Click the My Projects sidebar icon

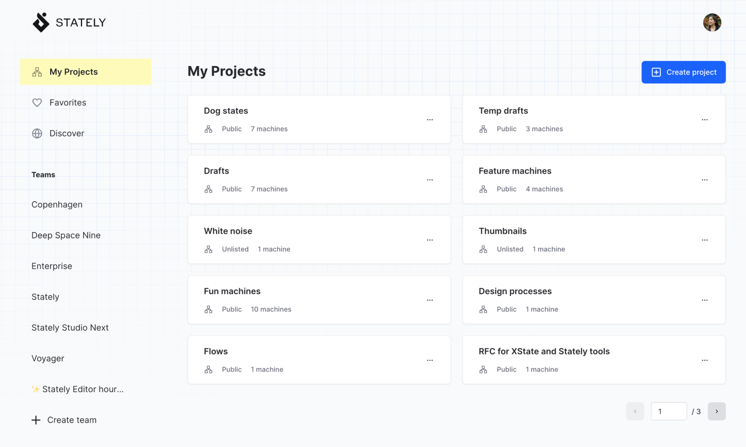(x=37, y=72)
